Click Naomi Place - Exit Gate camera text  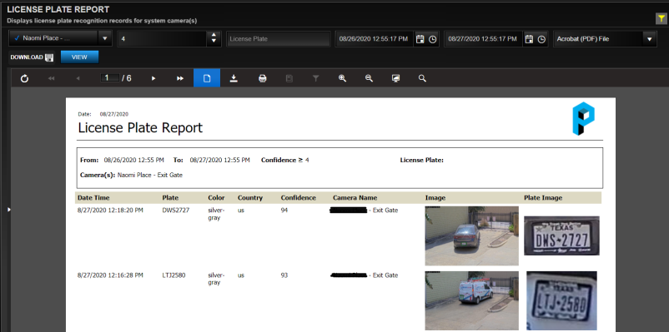(x=150, y=175)
